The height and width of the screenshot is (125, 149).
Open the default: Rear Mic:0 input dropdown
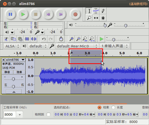click(x=77, y=46)
